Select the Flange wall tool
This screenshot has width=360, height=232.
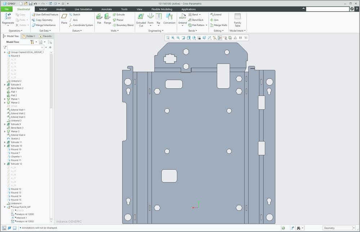(x=107, y=17)
